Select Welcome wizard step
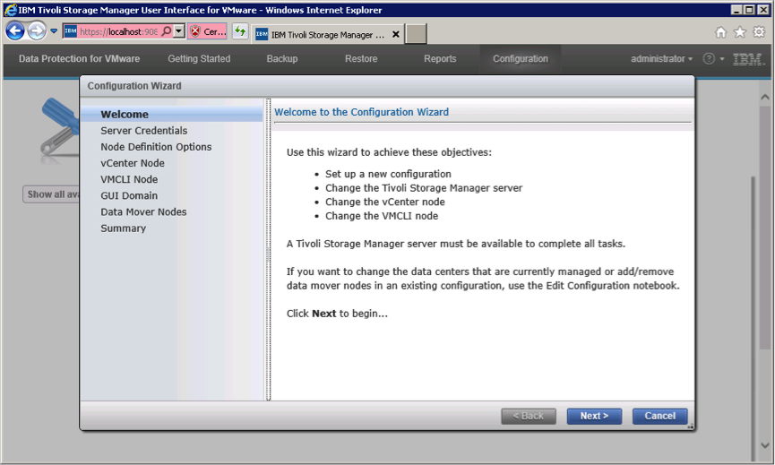 171,114
